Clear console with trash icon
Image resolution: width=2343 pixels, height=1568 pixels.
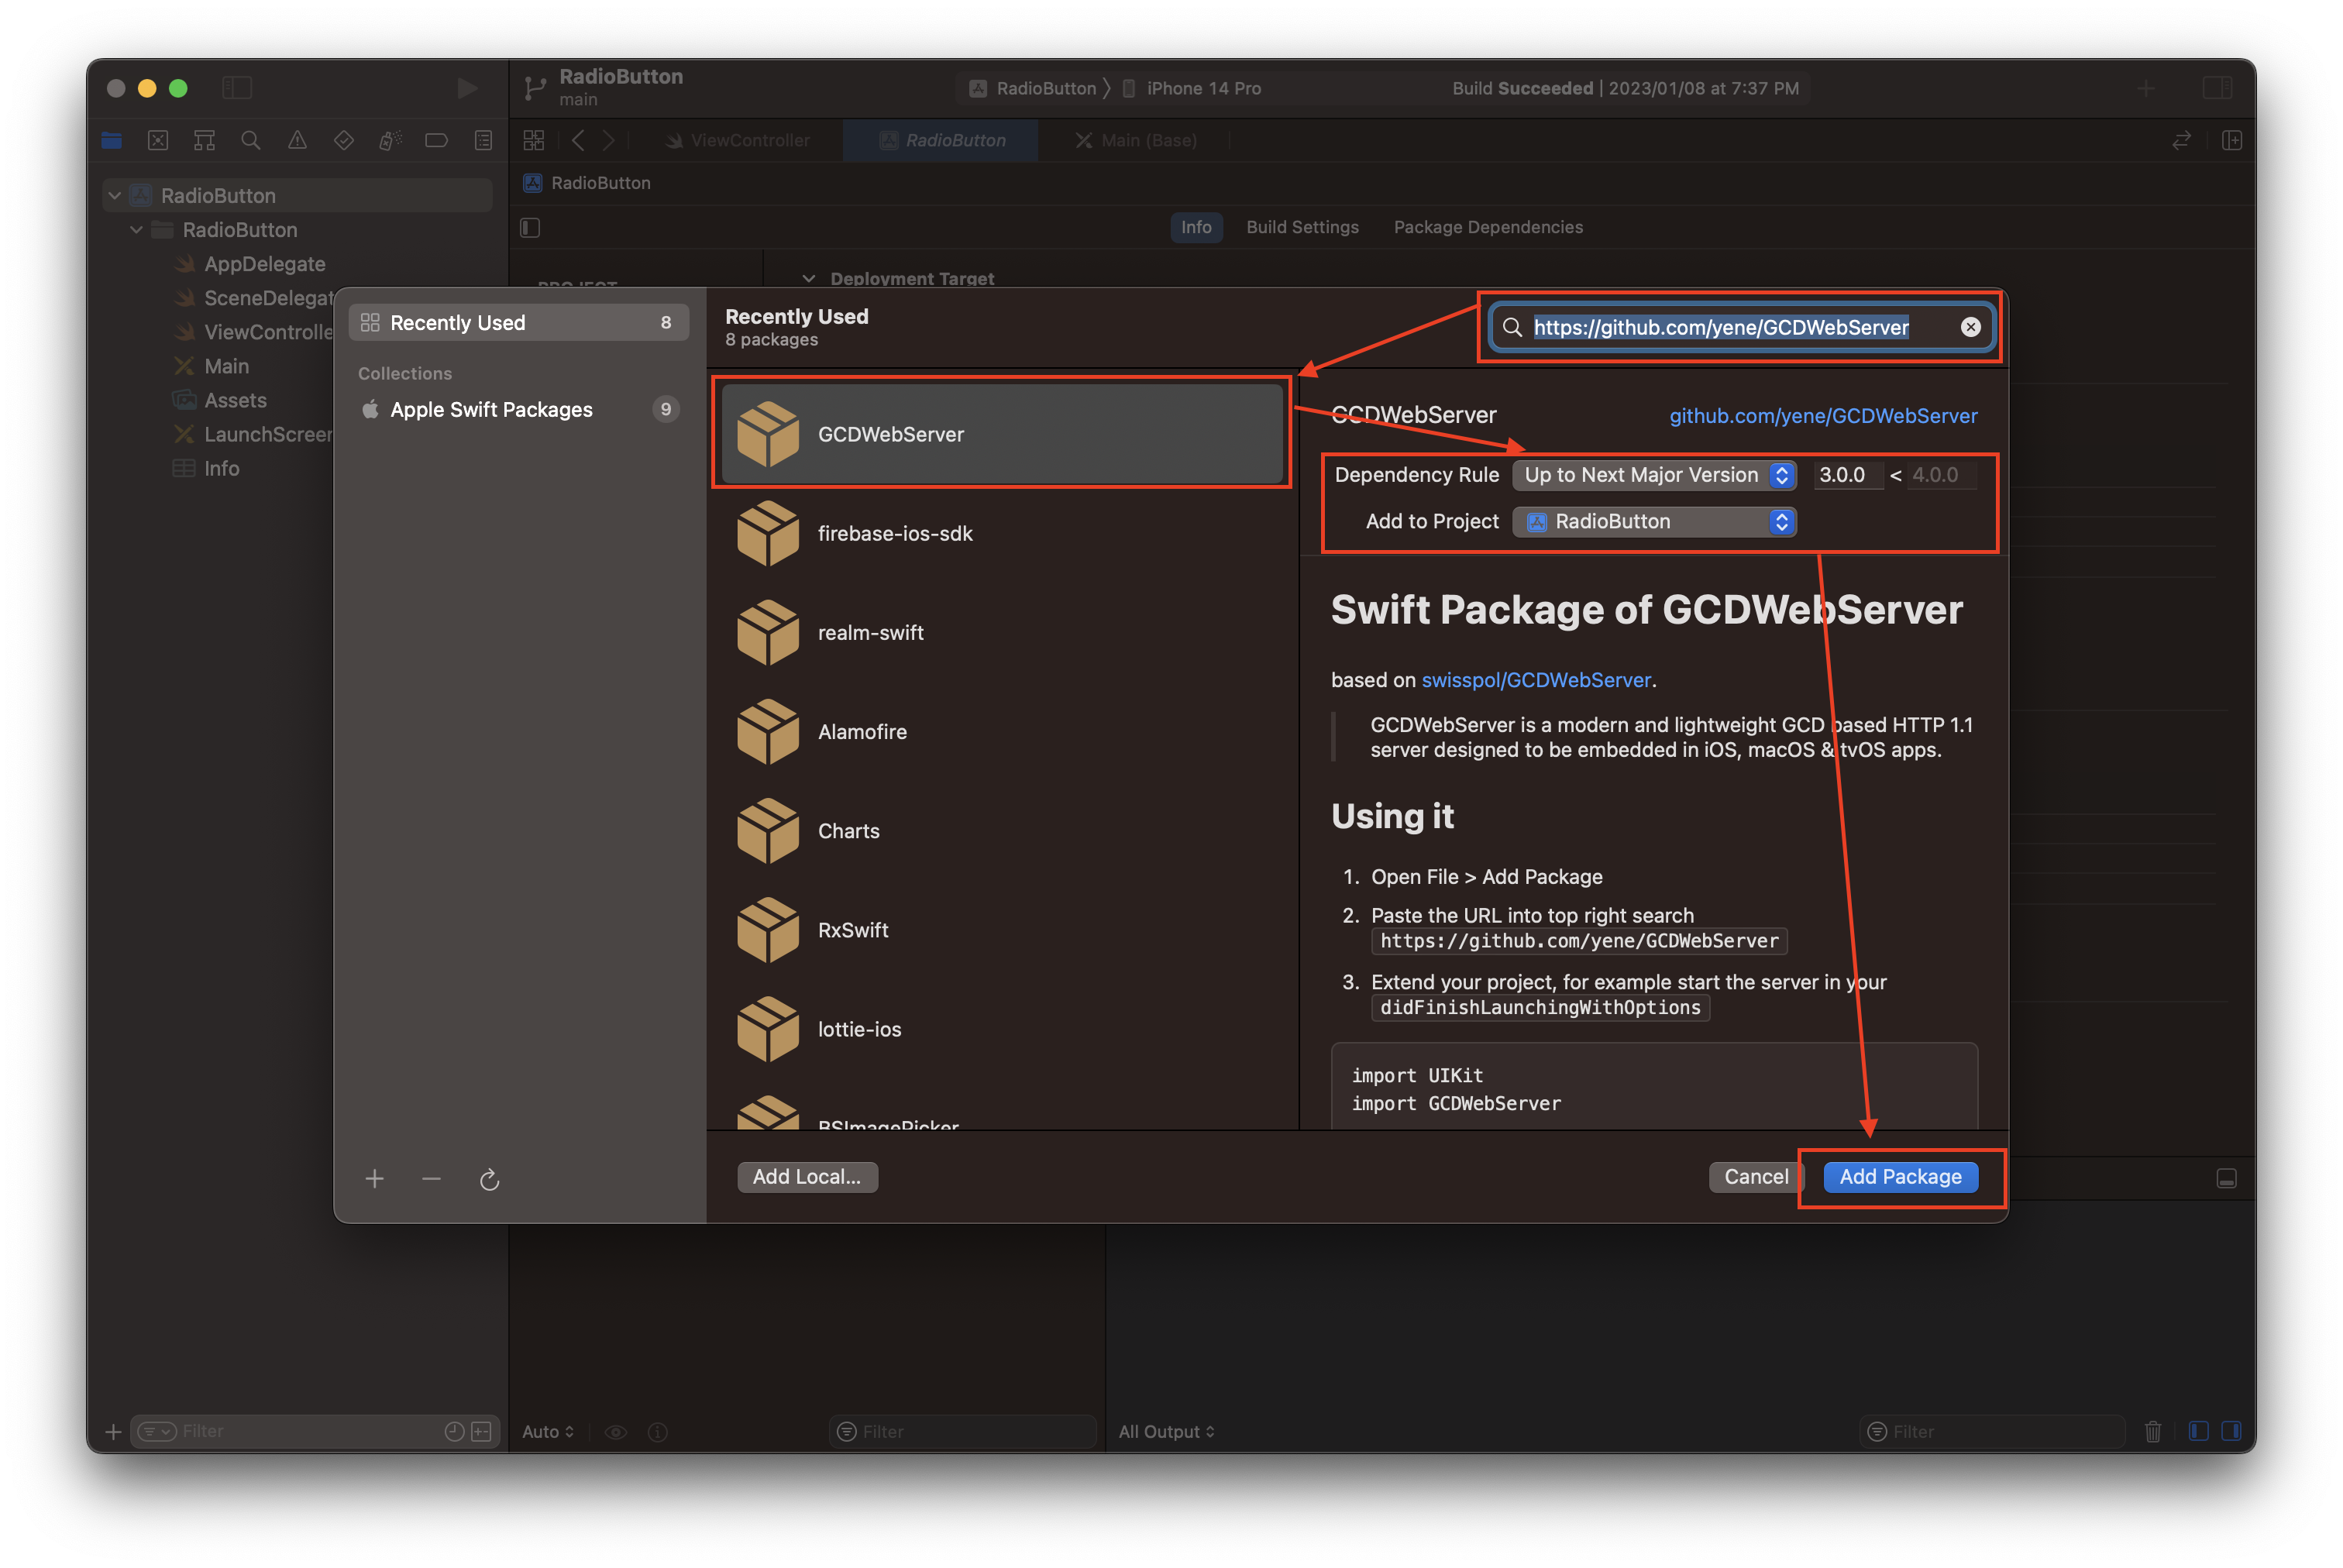pos(2153,1431)
